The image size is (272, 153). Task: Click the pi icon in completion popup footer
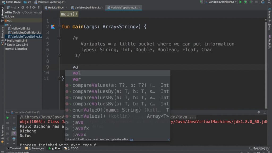169,139
